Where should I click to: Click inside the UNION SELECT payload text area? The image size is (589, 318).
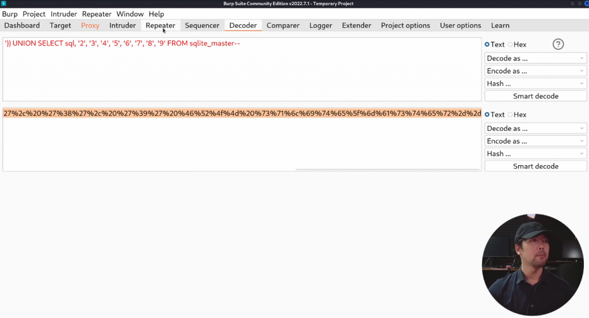tap(242, 69)
